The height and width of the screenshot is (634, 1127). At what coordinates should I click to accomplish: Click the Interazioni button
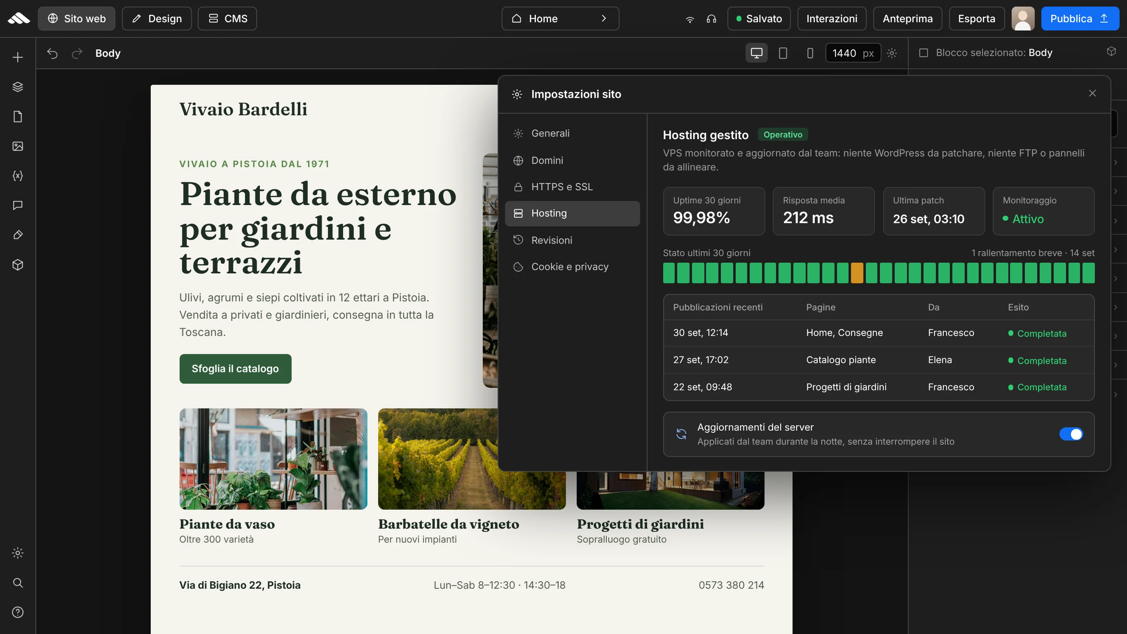[x=832, y=19]
